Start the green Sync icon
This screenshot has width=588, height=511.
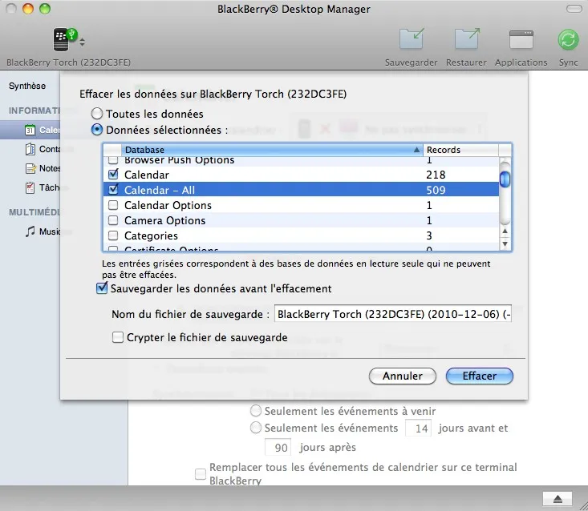click(x=568, y=40)
